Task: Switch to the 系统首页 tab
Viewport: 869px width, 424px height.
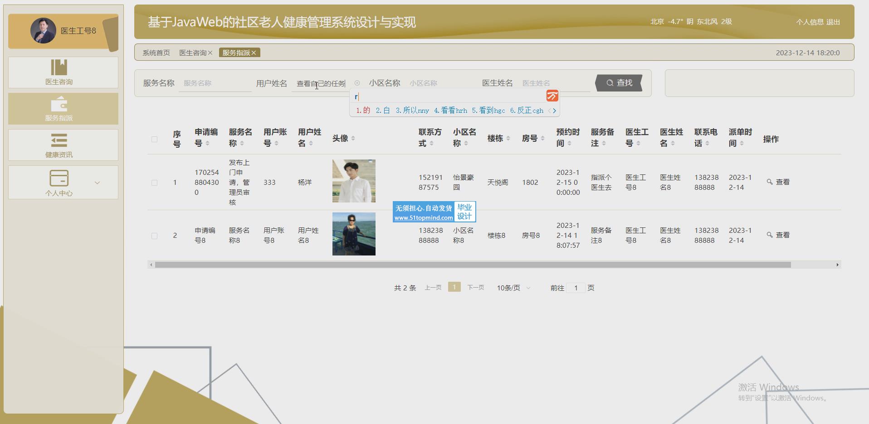Action: coord(156,53)
